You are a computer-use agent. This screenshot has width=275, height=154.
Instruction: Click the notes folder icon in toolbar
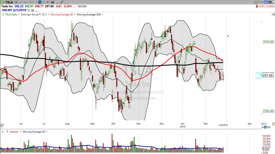point(67,2)
